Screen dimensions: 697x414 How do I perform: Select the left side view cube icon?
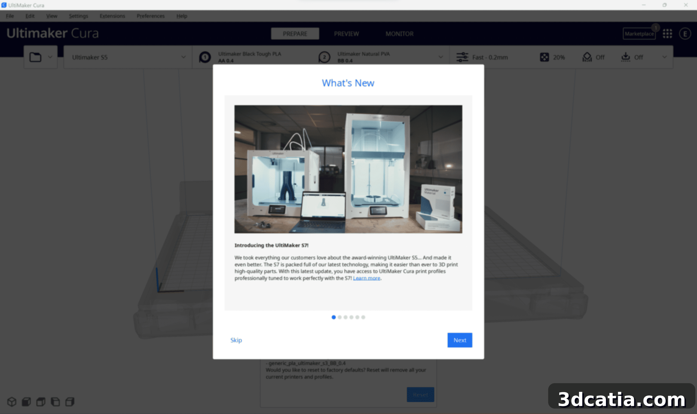click(x=55, y=402)
